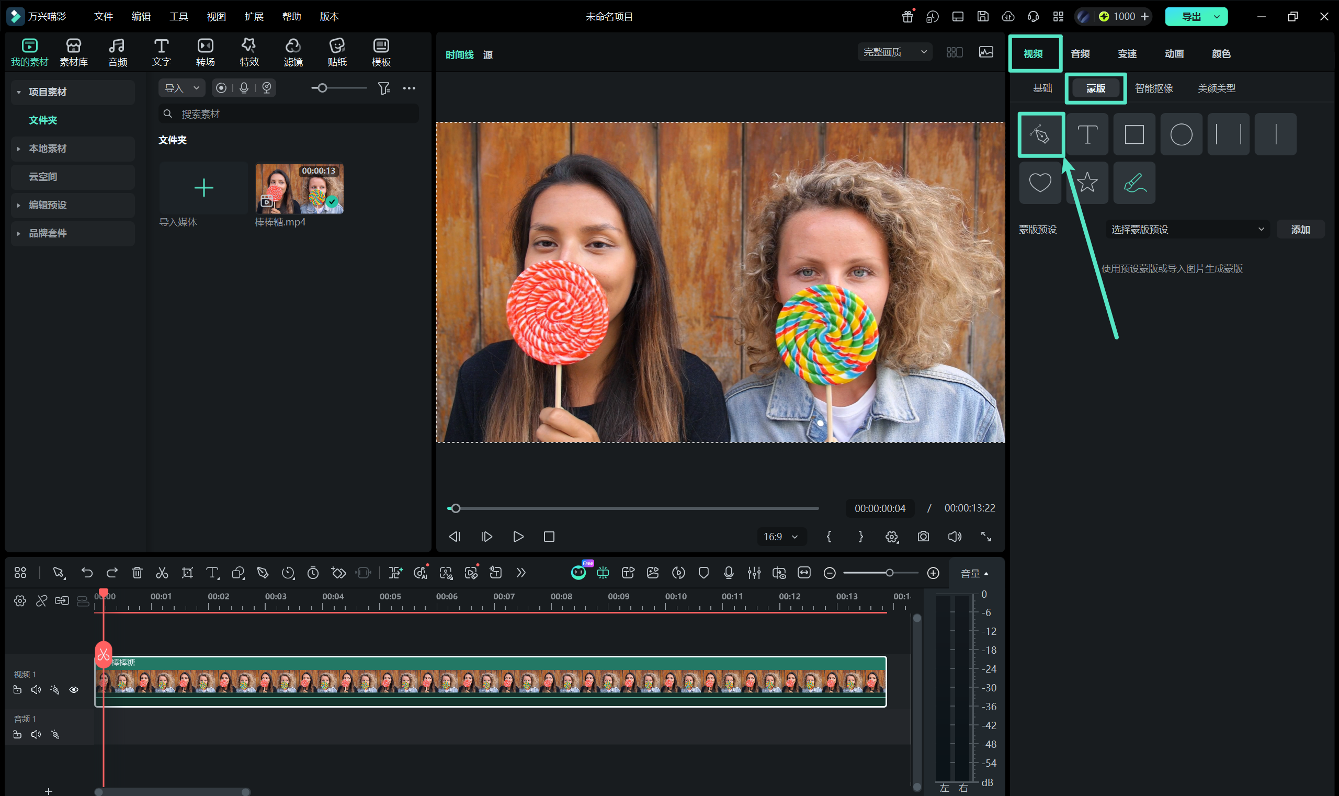The width and height of the screenshot is (1339, 796).
Task: Click the 添加 button for mask preset
Action: point(1300,230)
